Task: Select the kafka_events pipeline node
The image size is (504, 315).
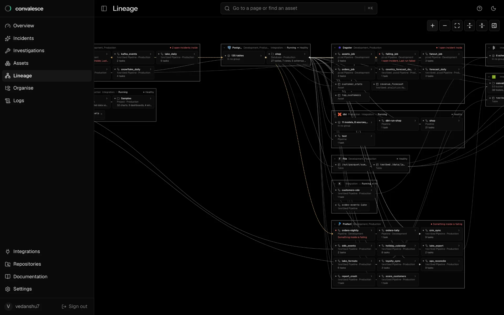Action: pyautogui.click(x=133, y=57)
